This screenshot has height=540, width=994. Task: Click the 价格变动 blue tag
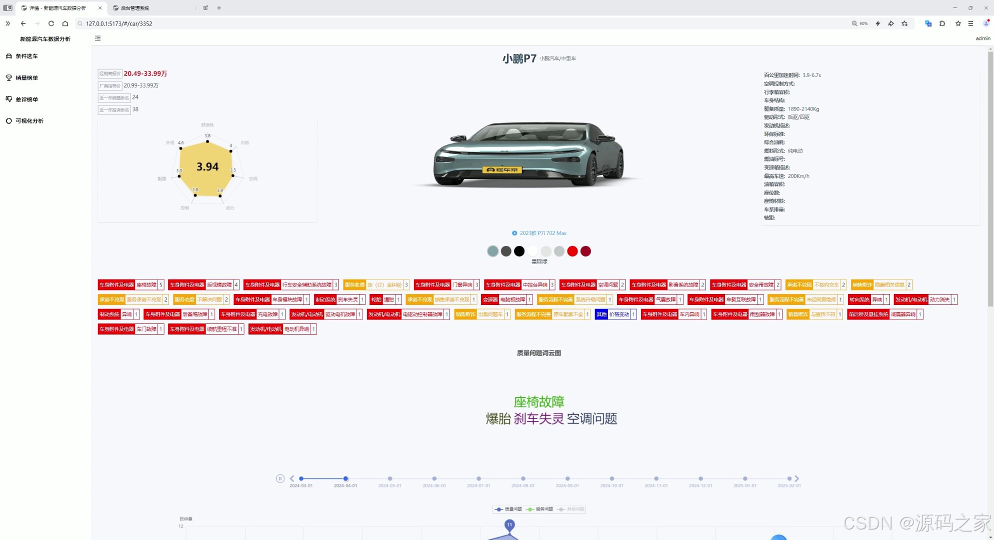pyautogui.click(x=618, y=314)
